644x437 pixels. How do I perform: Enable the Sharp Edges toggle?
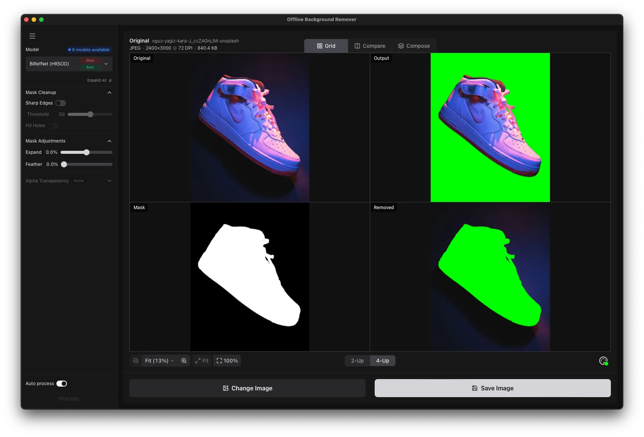tap(61, 103)
